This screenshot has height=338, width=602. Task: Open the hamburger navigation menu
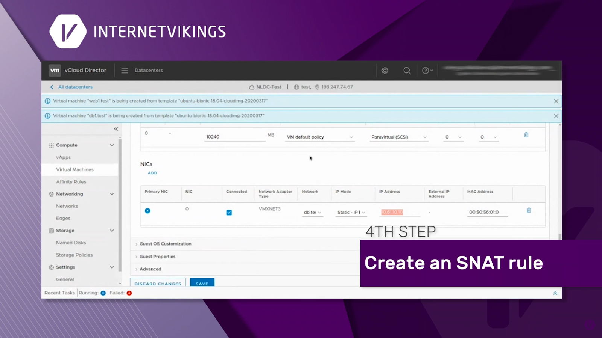(x=125, y=70)
